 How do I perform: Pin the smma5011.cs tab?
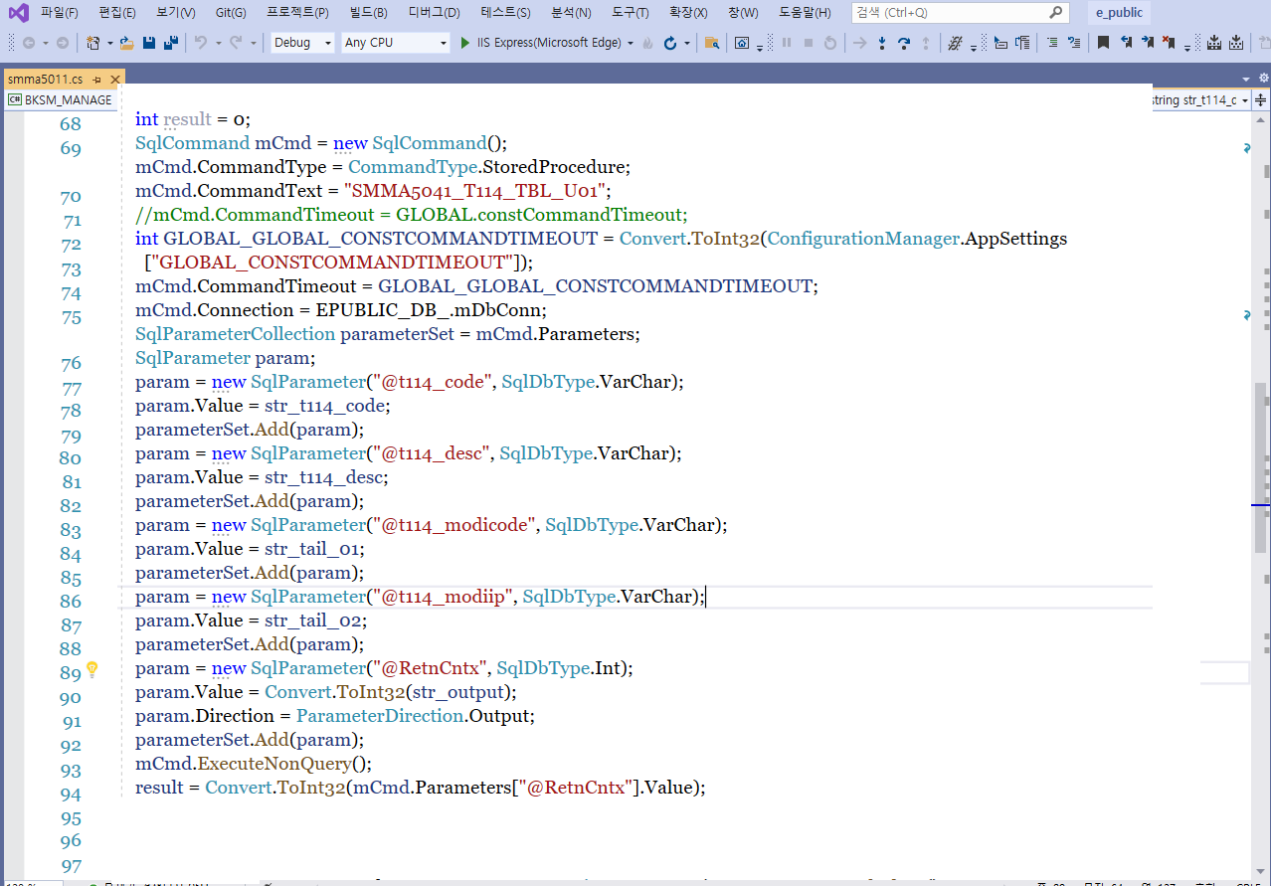(x=96, y=79)
